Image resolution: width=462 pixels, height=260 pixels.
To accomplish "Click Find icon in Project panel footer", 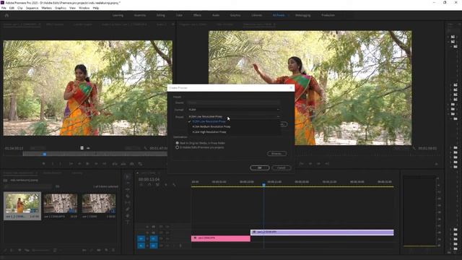I will tap(92, 250).
